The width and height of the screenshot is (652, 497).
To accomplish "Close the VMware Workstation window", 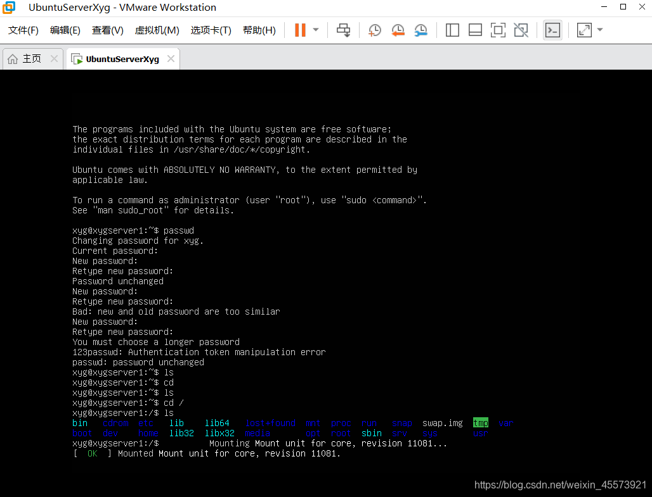I will (x=642, y=6).
